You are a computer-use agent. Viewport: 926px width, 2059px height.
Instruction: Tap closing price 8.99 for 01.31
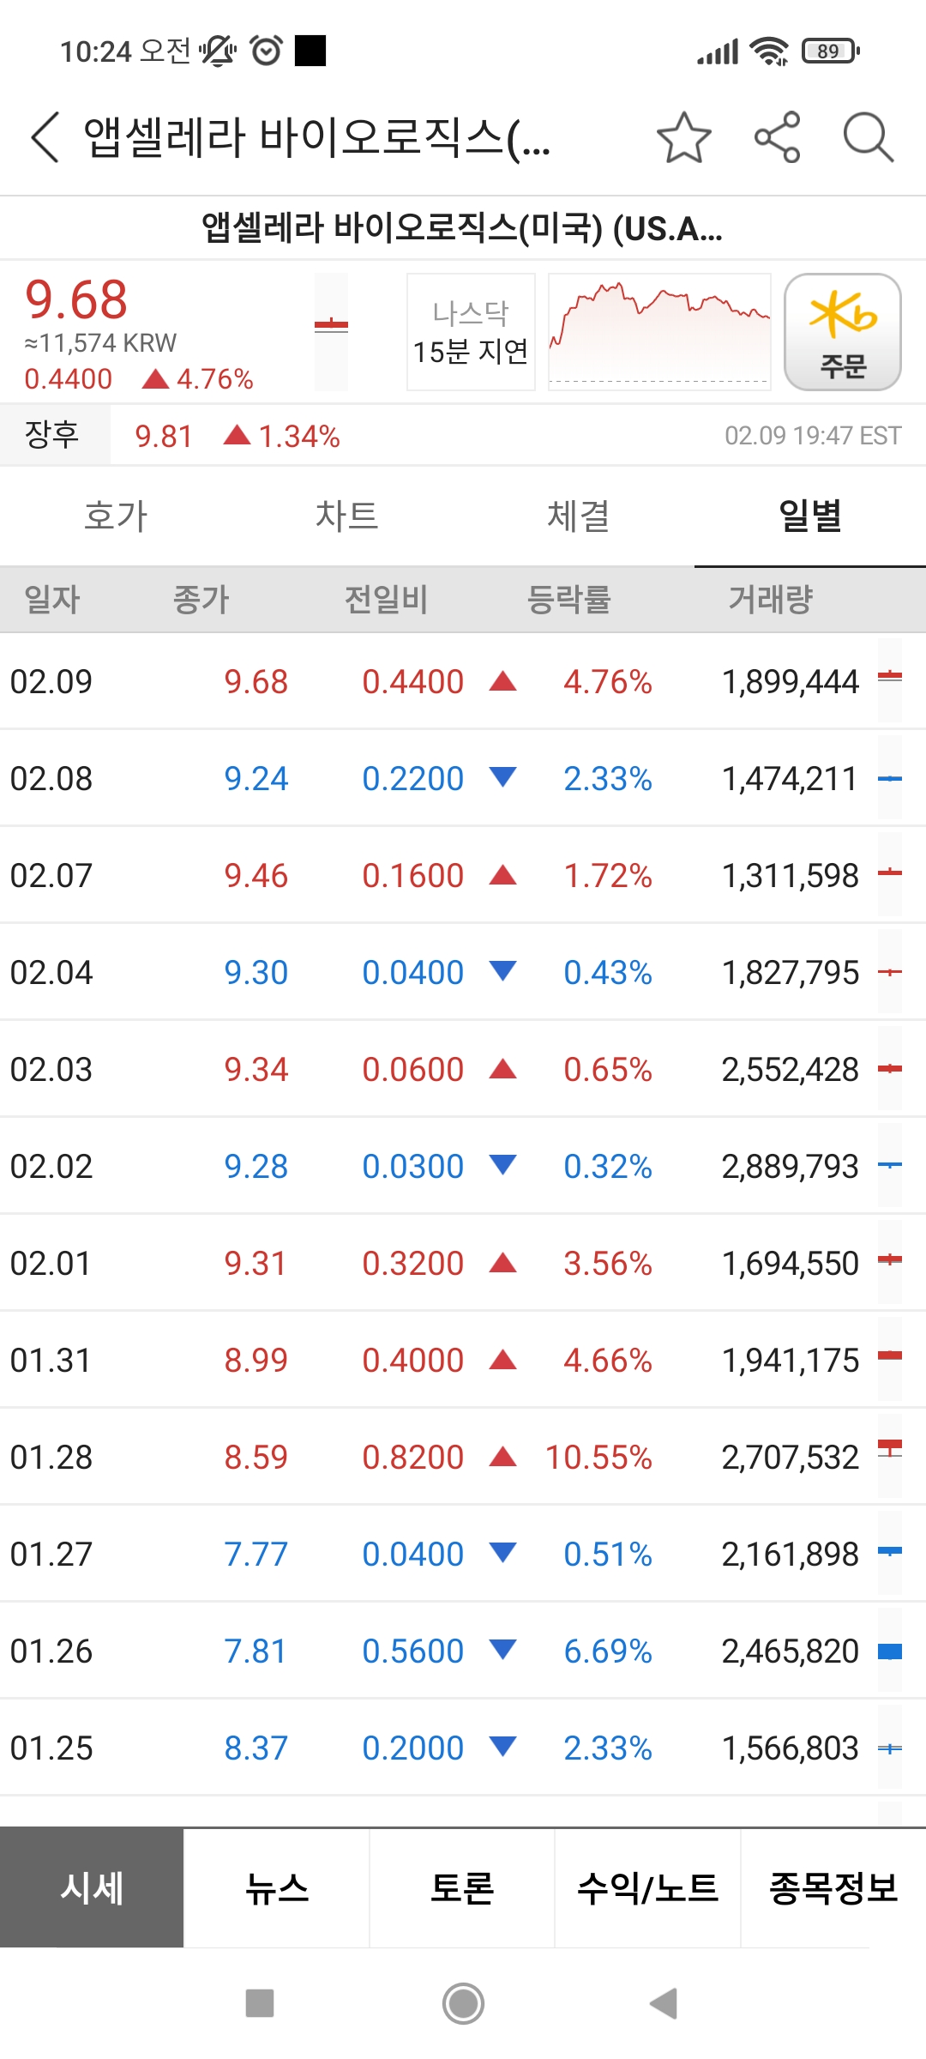pyautogui.click(x=256, y=1361)
